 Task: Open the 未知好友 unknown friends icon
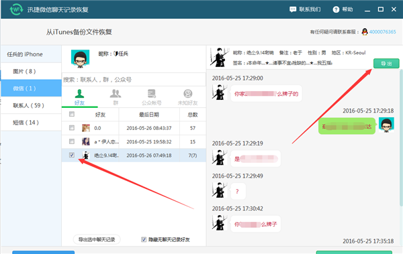(x=188, y=94)
